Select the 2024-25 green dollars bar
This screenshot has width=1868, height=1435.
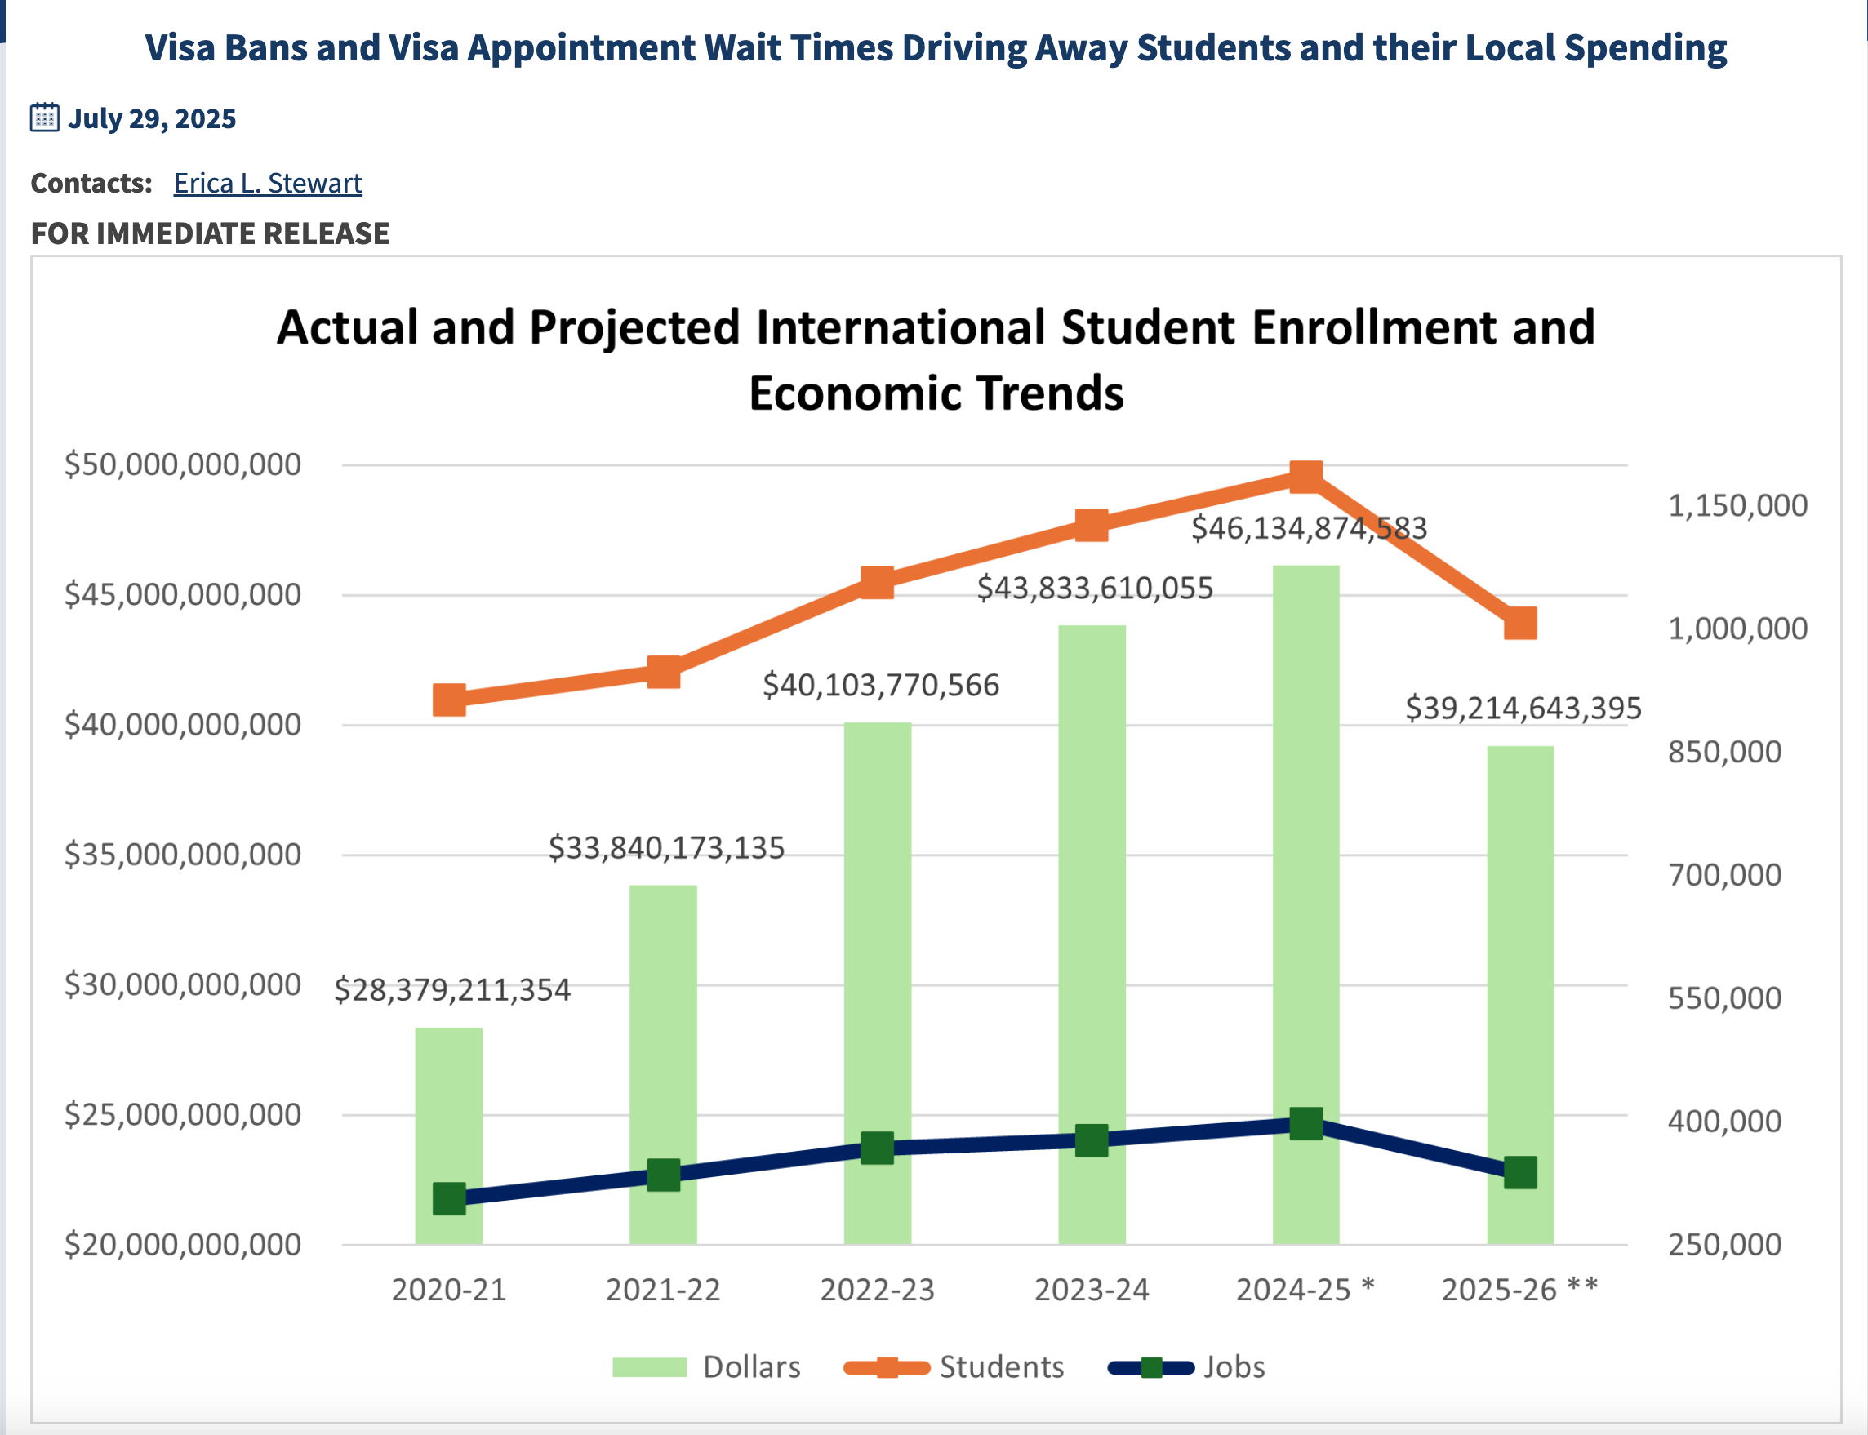[1306, 854]
